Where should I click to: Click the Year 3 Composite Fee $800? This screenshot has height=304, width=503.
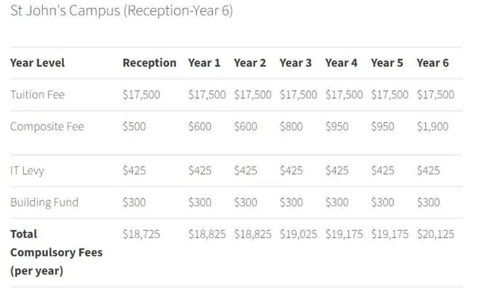[x=291, y=127]
